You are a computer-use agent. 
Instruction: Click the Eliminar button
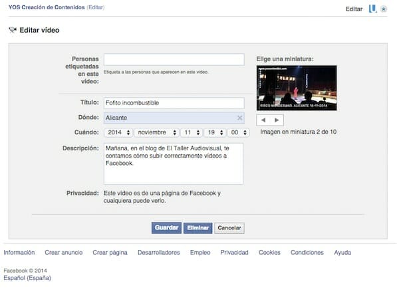pos(198,228)
